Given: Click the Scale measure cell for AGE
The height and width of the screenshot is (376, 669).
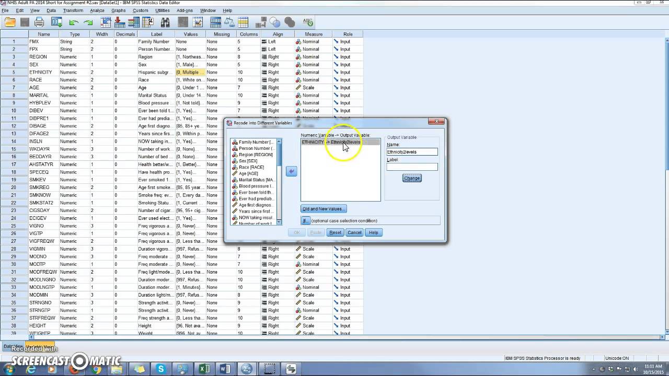Looking at the screenshot, I should [314, 88].
